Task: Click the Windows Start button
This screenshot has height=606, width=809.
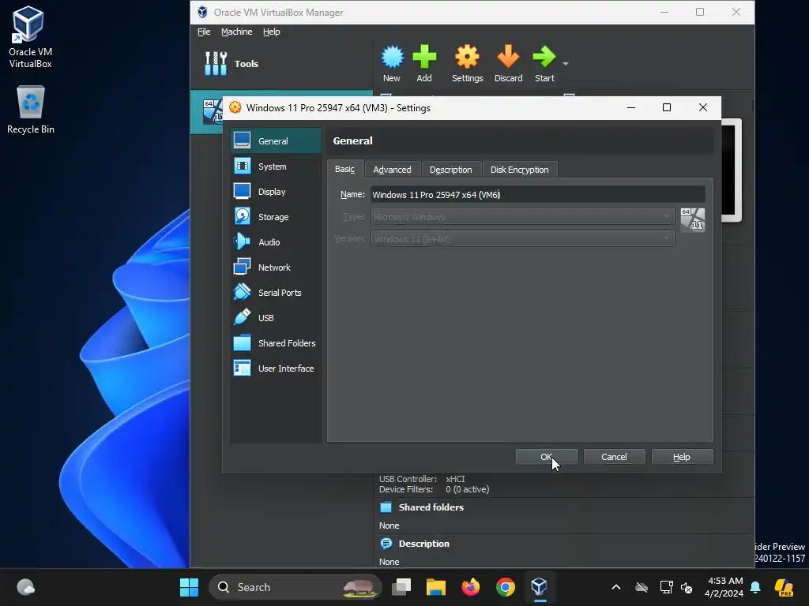Action: (190, 587)
